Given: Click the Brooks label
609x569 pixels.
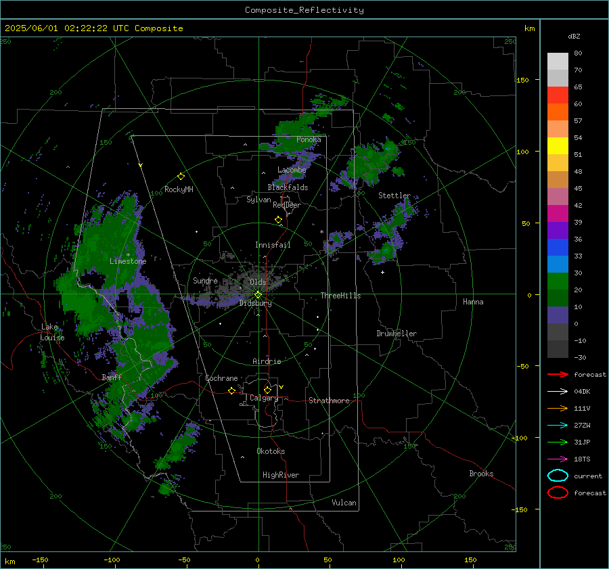Looking at the screenshot, I should pos(481,474).
